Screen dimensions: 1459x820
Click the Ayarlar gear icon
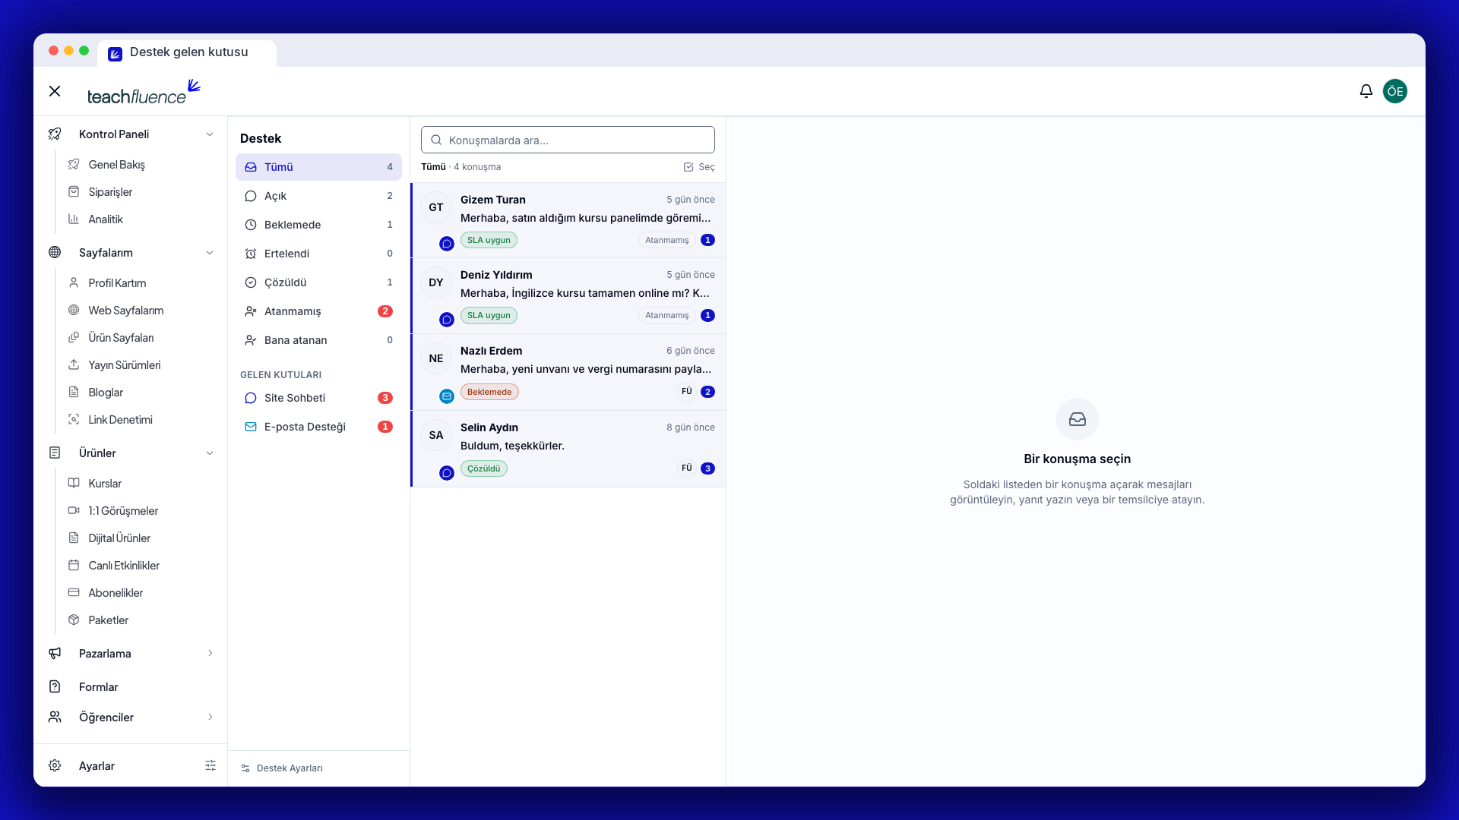click(55, 765)
